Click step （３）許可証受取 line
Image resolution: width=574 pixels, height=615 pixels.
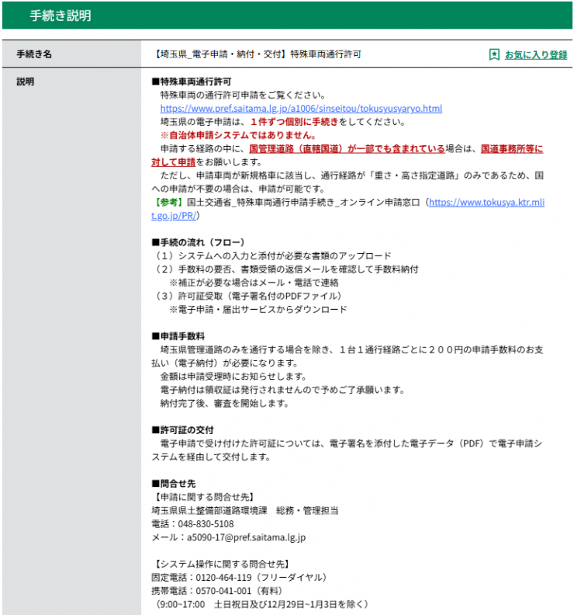247,296
